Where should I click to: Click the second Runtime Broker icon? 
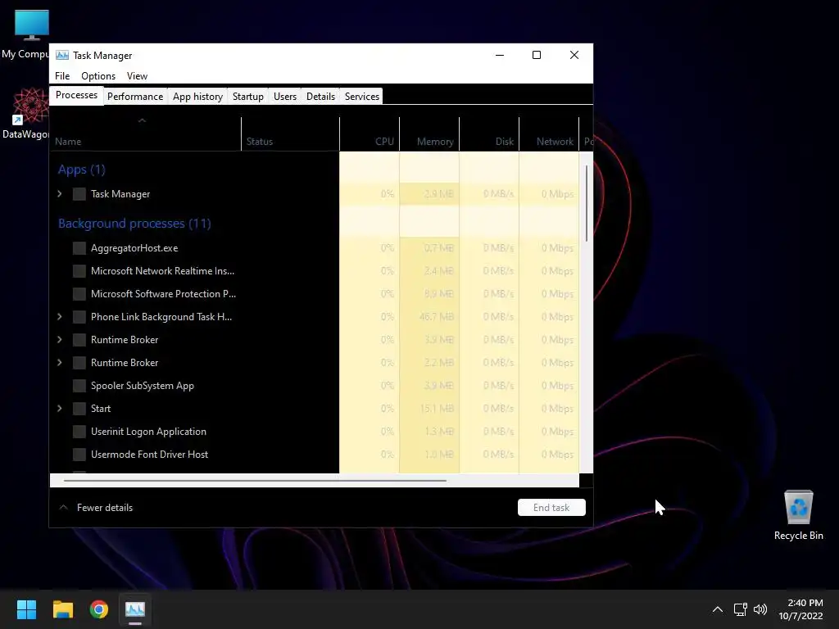coord(79,363)
